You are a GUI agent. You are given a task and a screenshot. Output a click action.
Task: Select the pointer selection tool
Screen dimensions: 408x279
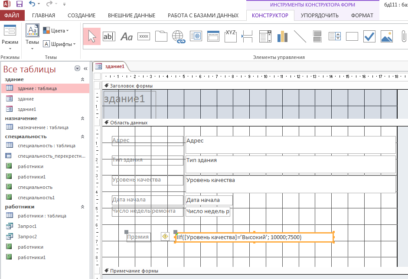[x=92, y=36]
